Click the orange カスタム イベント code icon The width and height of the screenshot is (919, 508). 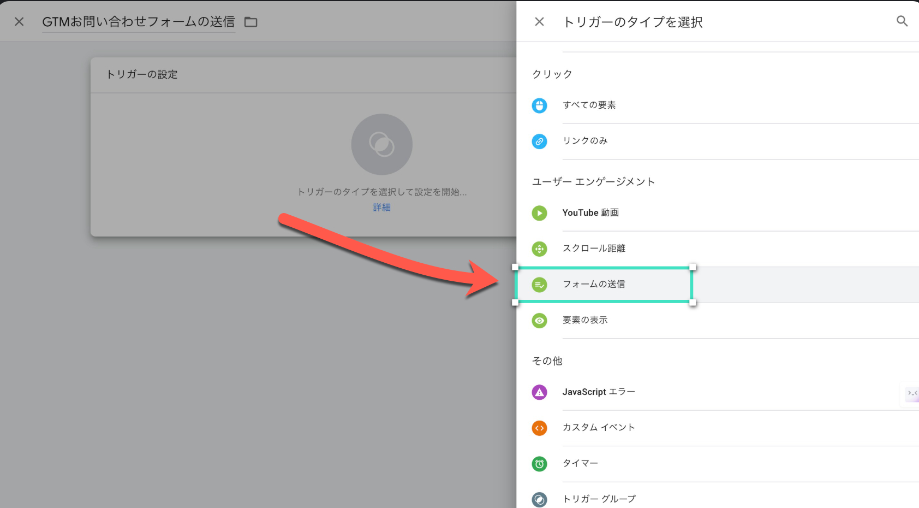point(539,428)
